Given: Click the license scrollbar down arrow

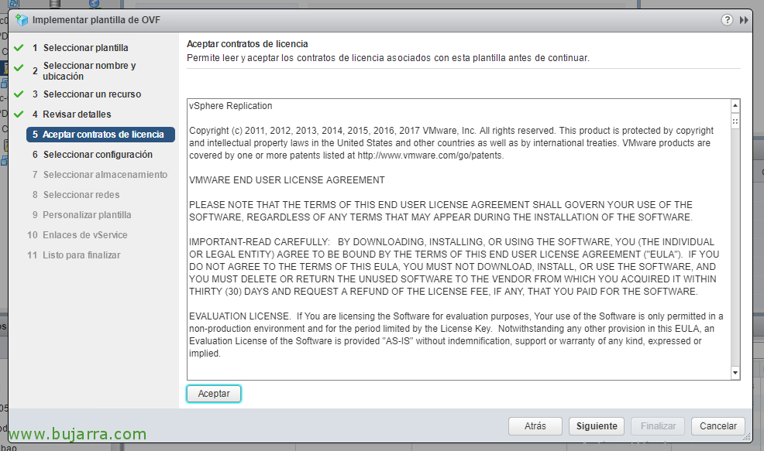Looking at the screenshot, I should coord(735,373).
